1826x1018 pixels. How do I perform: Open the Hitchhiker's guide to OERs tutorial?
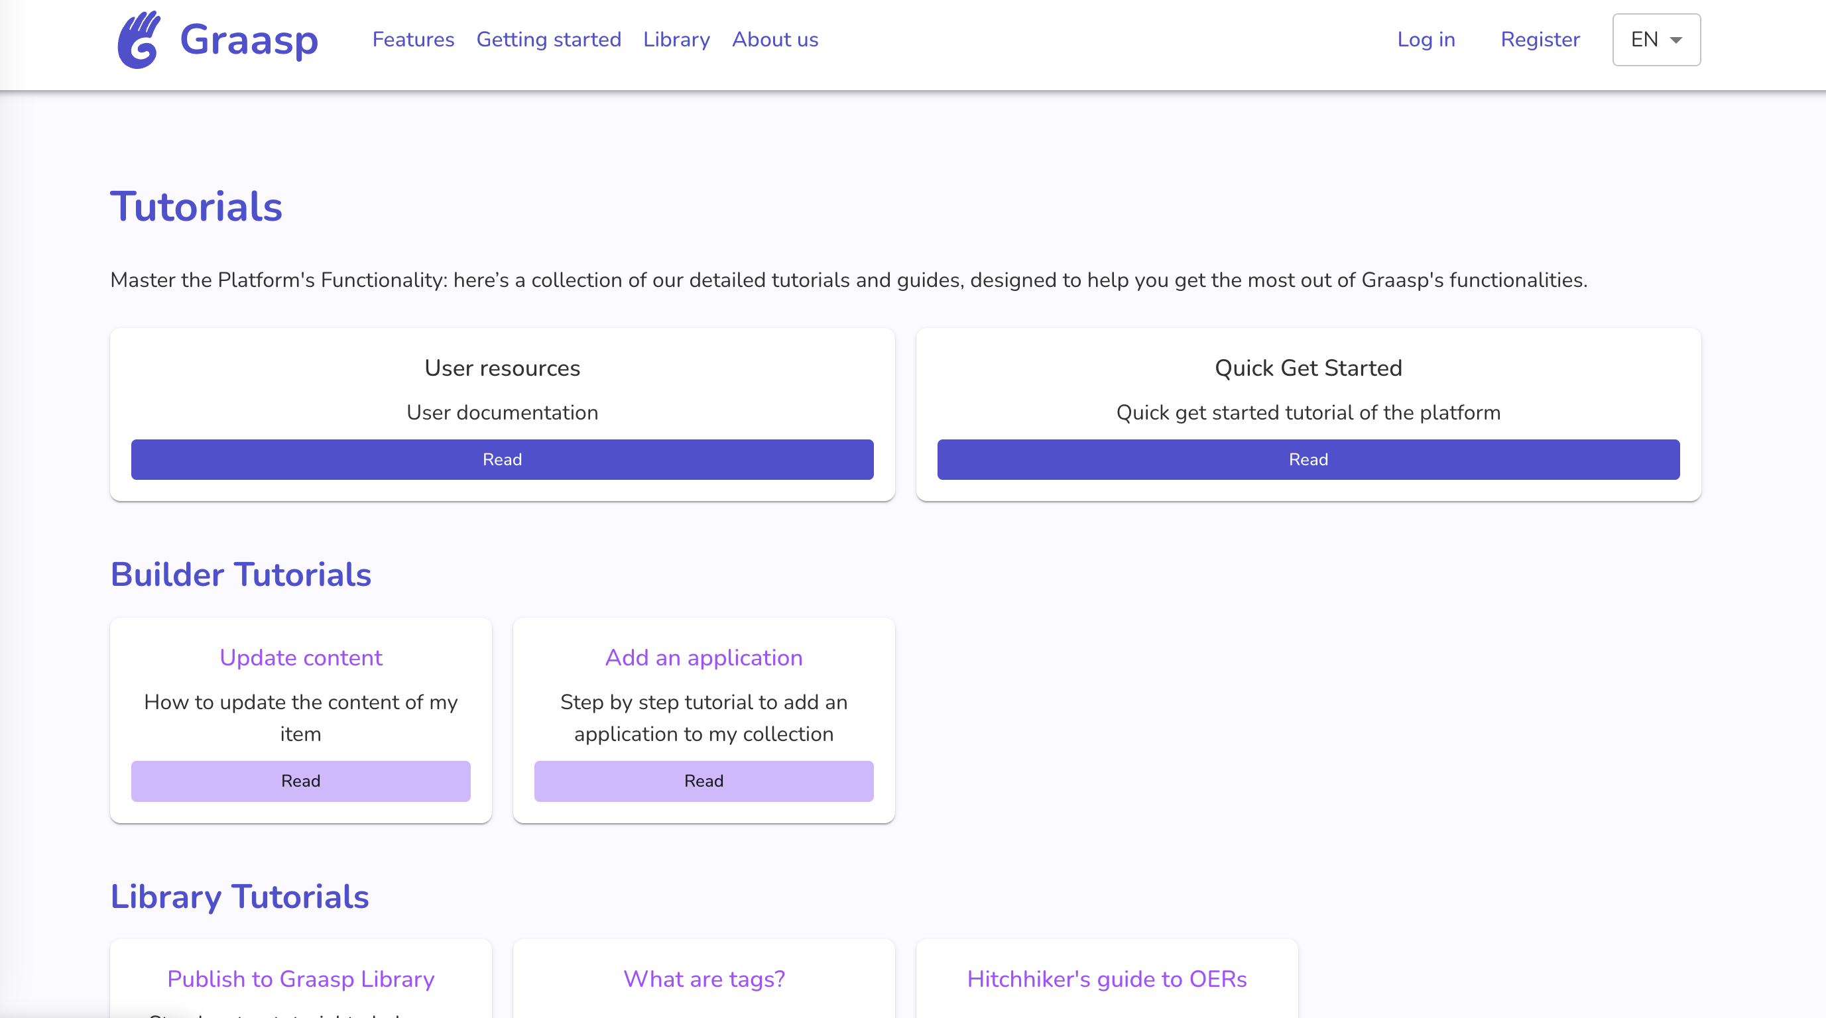point(1106,979)
